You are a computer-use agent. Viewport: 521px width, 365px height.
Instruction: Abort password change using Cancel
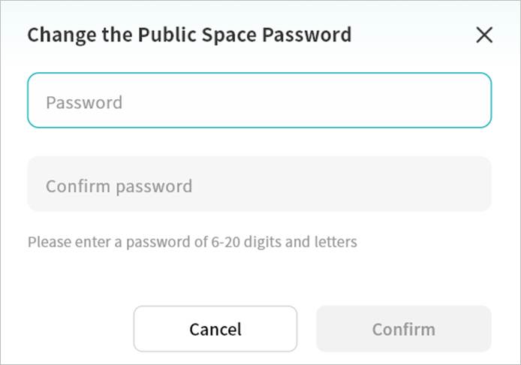pos(215,329)
